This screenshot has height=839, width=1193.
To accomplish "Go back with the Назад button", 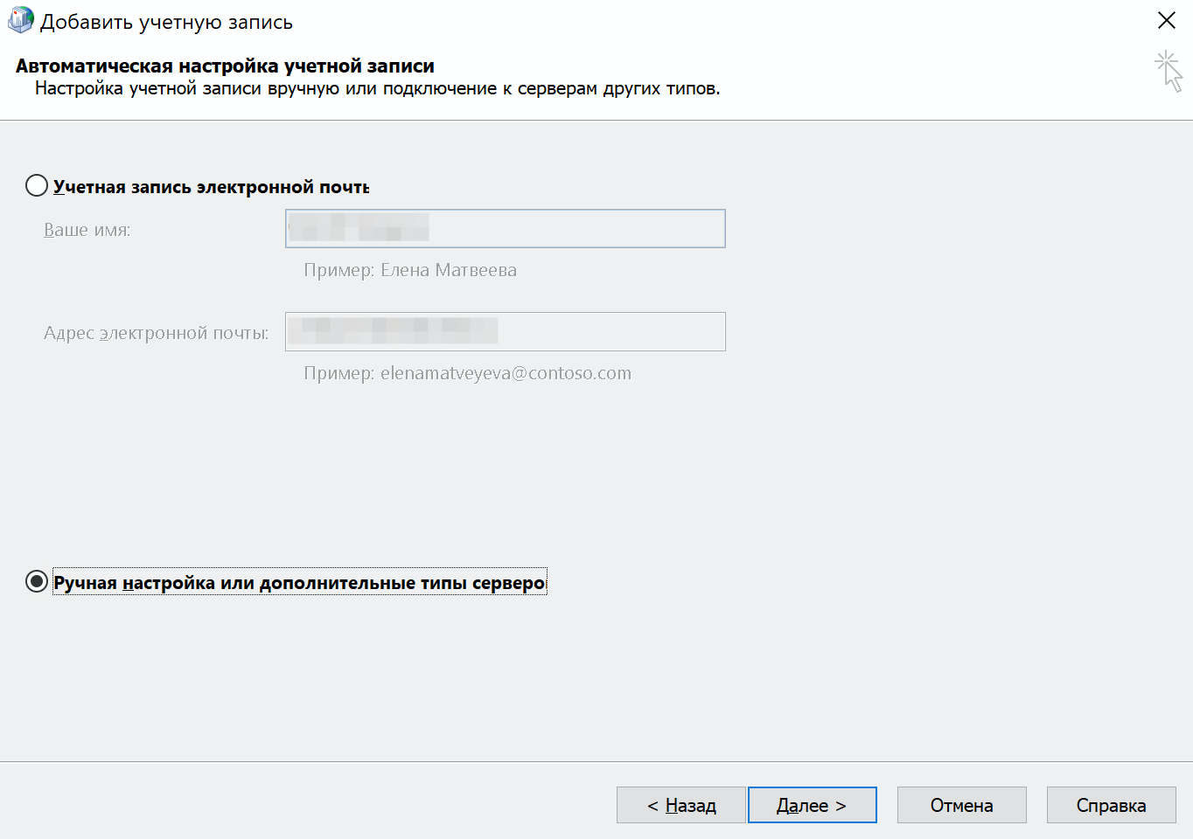I will tap(680, 805).
